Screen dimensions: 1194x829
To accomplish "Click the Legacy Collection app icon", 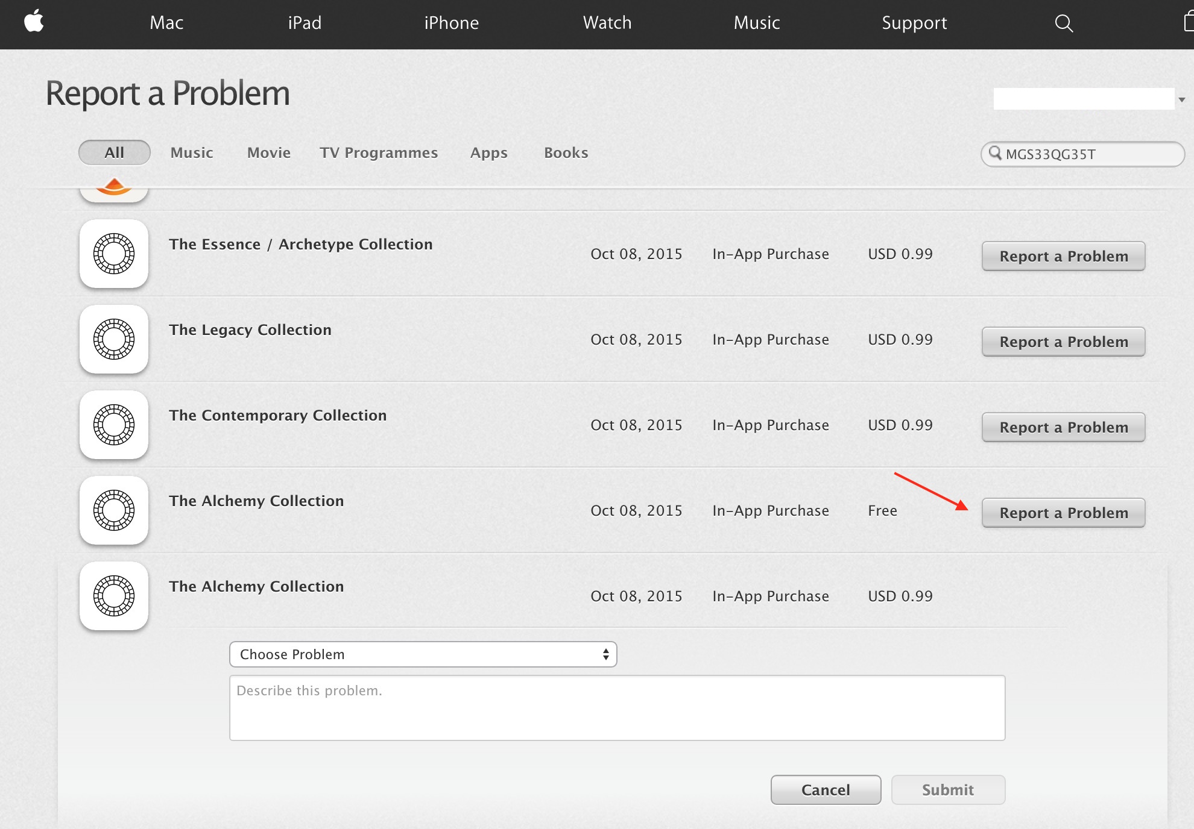I will click(114, 339).
